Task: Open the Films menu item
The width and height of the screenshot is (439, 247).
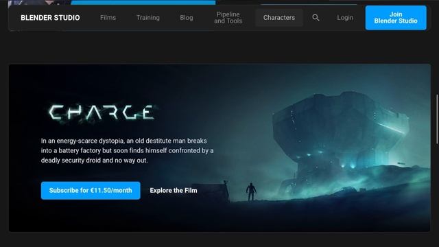Action: tap(108, 18)
